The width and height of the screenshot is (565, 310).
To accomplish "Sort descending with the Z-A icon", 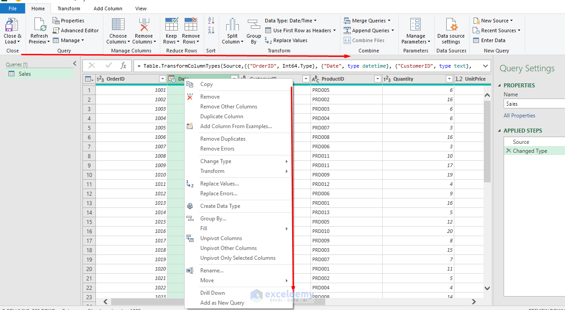I will point(211,30).
